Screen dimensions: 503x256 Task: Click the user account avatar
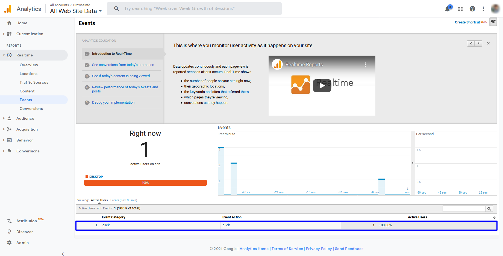point(495,9)
